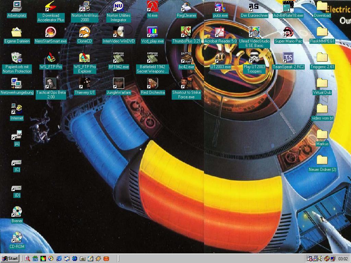Open WS_FTP Pro shortcut
The height and width of the screenshot is (263, 351).
click(51, 61)
